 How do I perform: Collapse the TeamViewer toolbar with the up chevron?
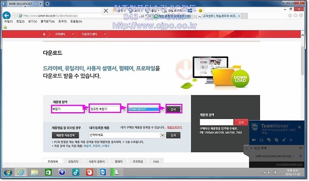200,17
